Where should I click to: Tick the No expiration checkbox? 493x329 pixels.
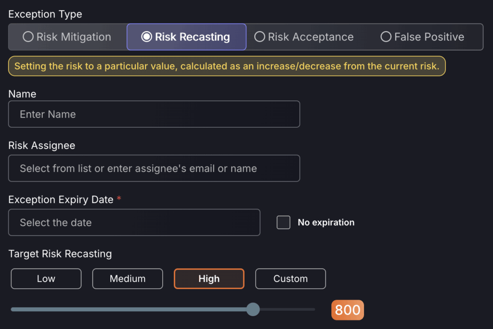[x=283, y=222]
